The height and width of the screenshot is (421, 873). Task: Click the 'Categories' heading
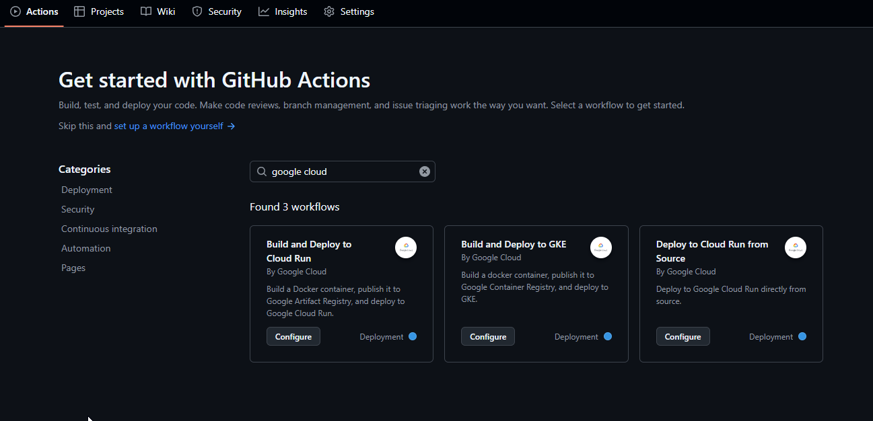(x=85, y=169)
